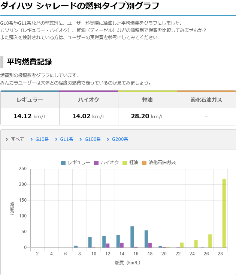
Task: Hide the ハイオク series via legend
Action: click(x=109, y=163)
